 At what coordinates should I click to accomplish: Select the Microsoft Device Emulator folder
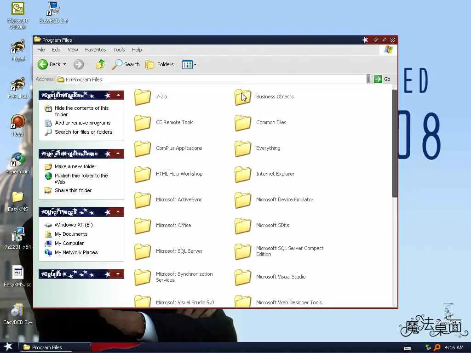(274, 199)
